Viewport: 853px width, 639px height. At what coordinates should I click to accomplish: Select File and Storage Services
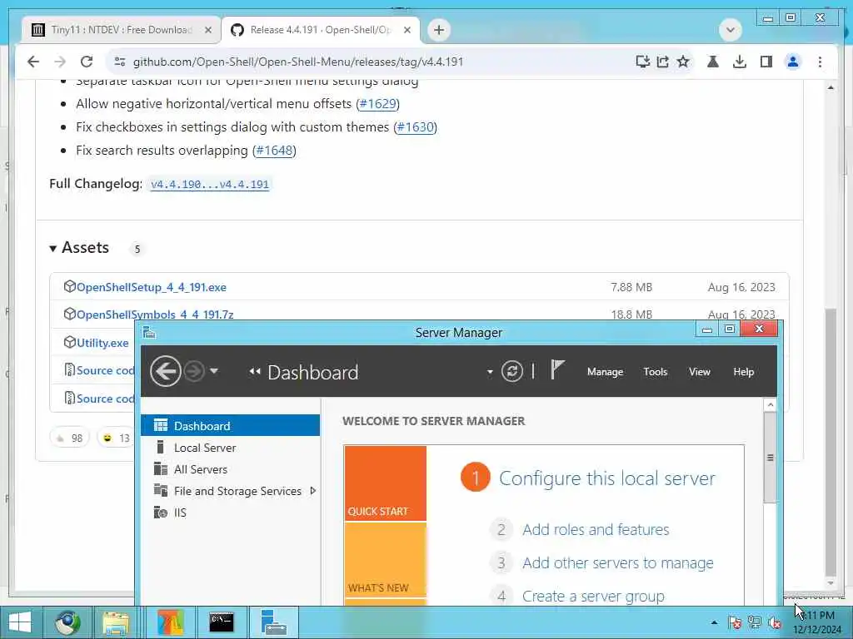click(237, 491)
